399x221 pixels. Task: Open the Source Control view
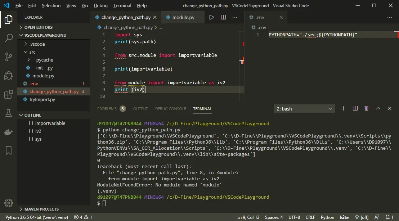point(8,57)
